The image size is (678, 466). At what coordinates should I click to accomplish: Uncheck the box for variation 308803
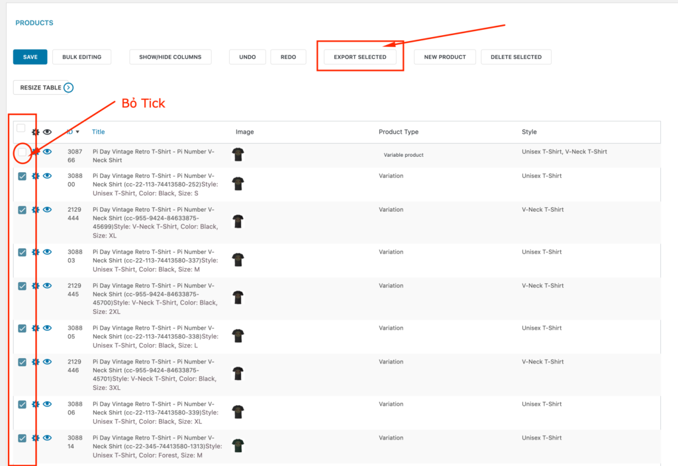click(22, 252)
